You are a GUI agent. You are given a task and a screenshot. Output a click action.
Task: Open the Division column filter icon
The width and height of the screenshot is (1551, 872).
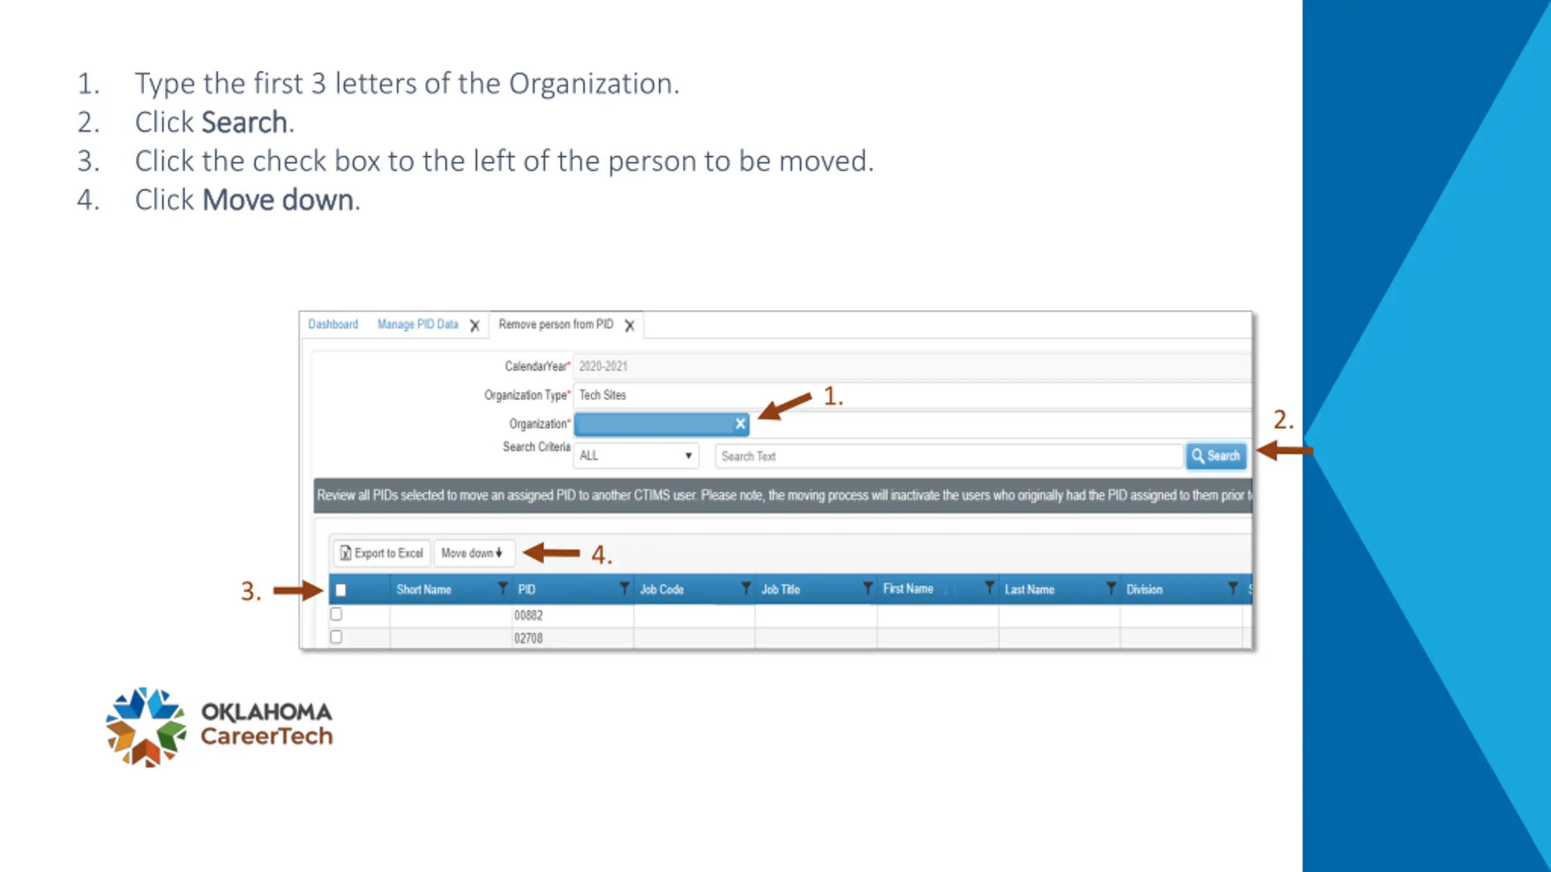1232,588
